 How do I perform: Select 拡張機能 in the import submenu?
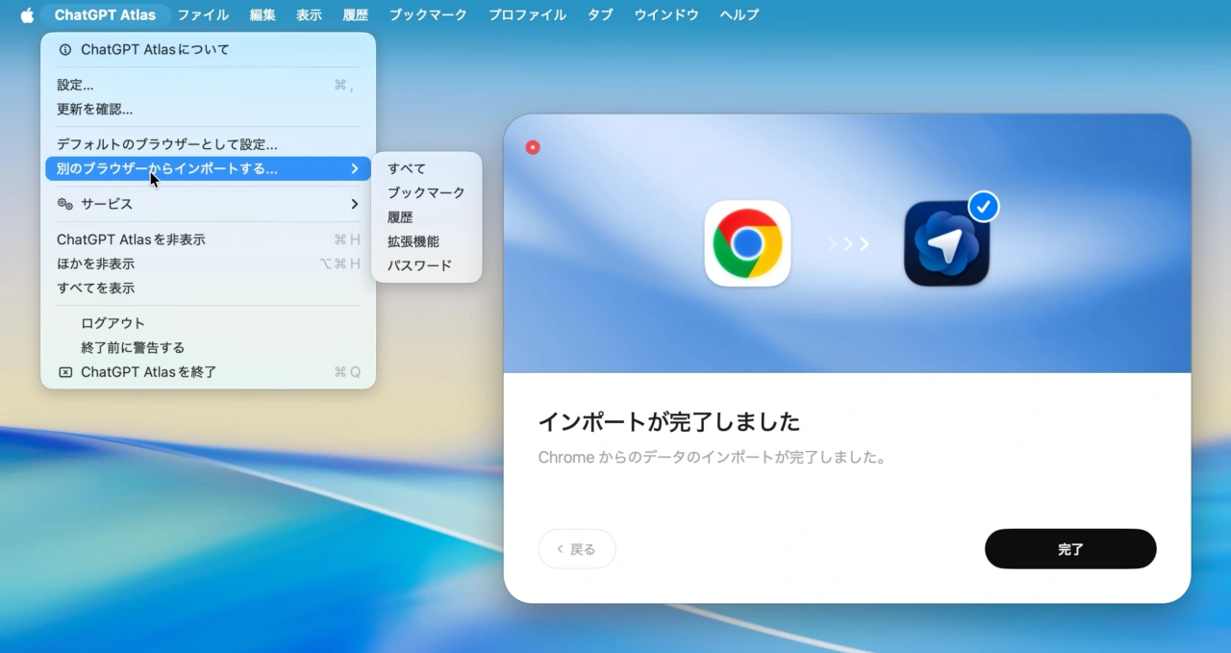(x=414, y=240)
